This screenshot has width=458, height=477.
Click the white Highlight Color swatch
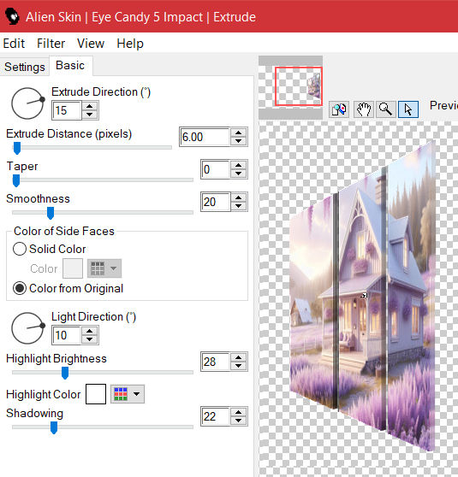pyautogui.click(x=96, y=394)
